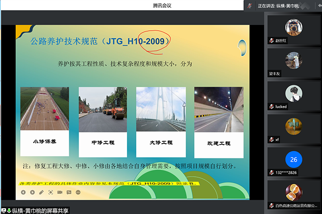The height and width of the screenshot is (214, 322).
Task: Open the zoom/focus tool on slide
Action: coord(51,192)
